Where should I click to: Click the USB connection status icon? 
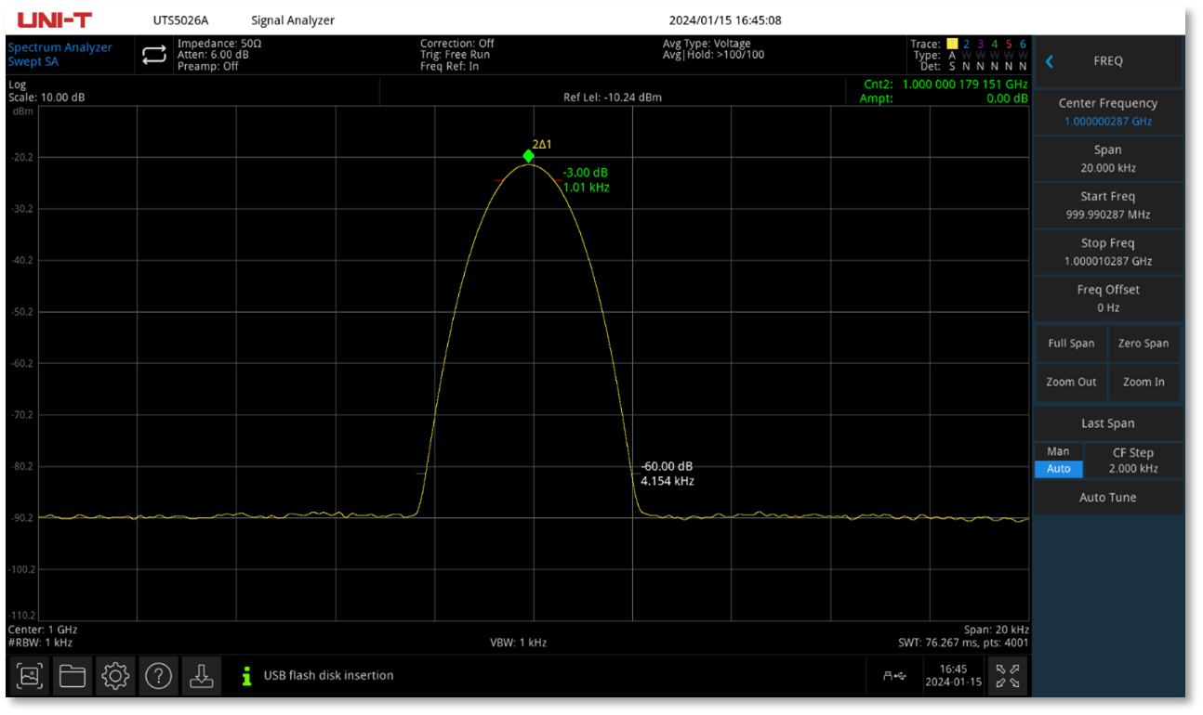click(894, 676)
